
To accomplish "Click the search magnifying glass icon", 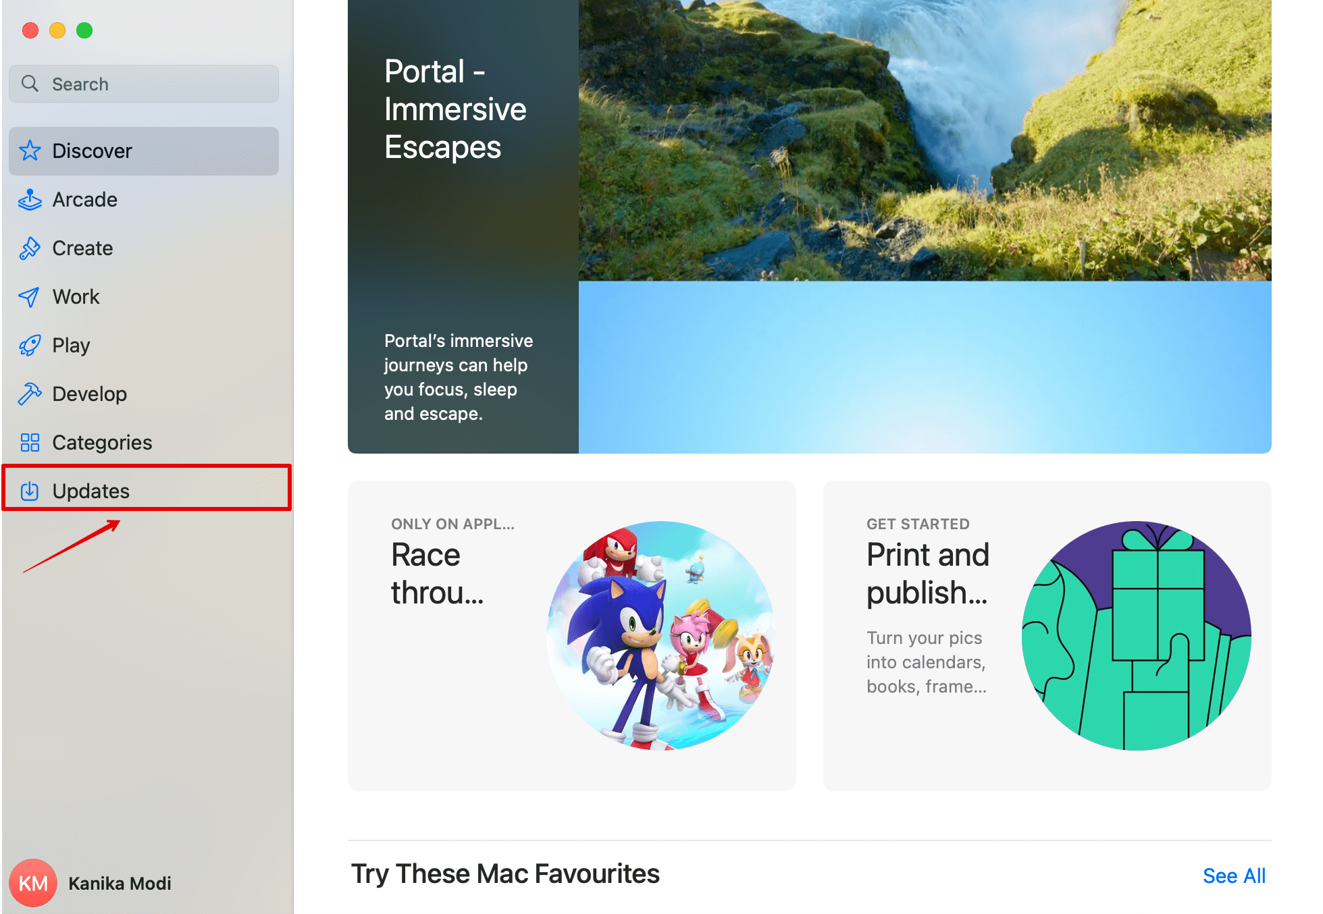I will point(30,84).
